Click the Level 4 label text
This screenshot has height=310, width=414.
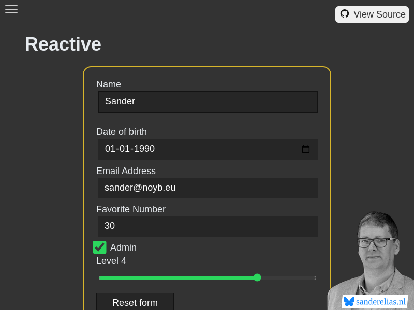(x=111, y=261)
